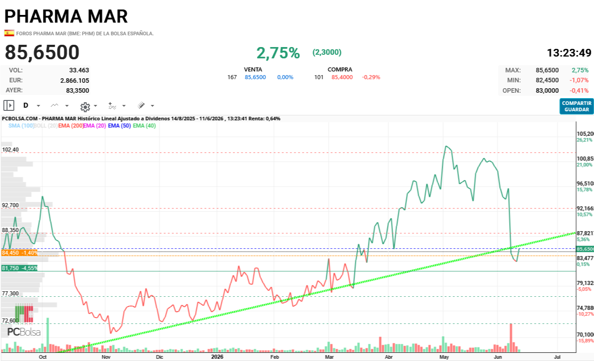Click the MIN value 82,4500
The image size is (594, 361).
coord(547,80)
